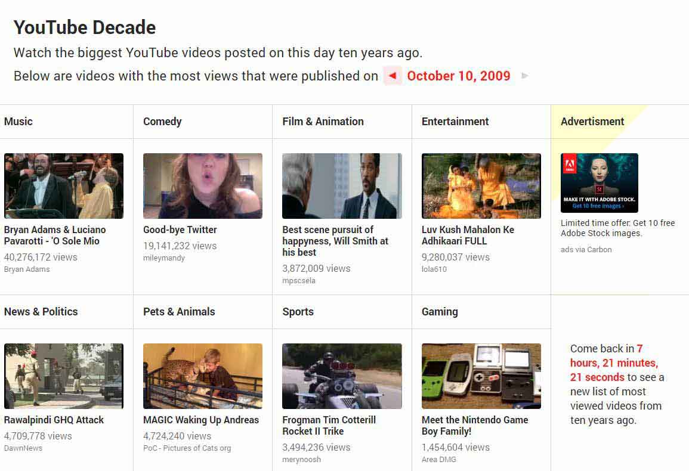Image resolution: width=689 pixels, height=471 pixels.
Task: Click the mpscsela channel name
Action: 299,281
